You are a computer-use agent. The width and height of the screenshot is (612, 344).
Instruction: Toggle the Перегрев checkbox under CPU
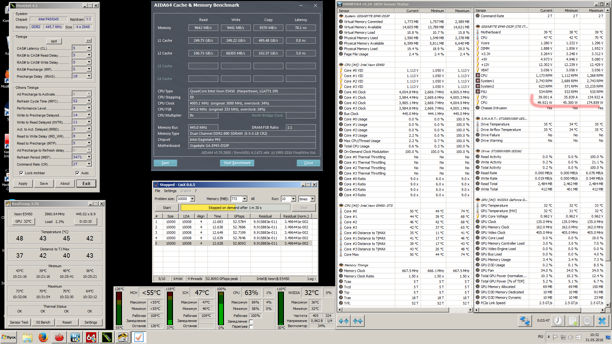[251, 326]
